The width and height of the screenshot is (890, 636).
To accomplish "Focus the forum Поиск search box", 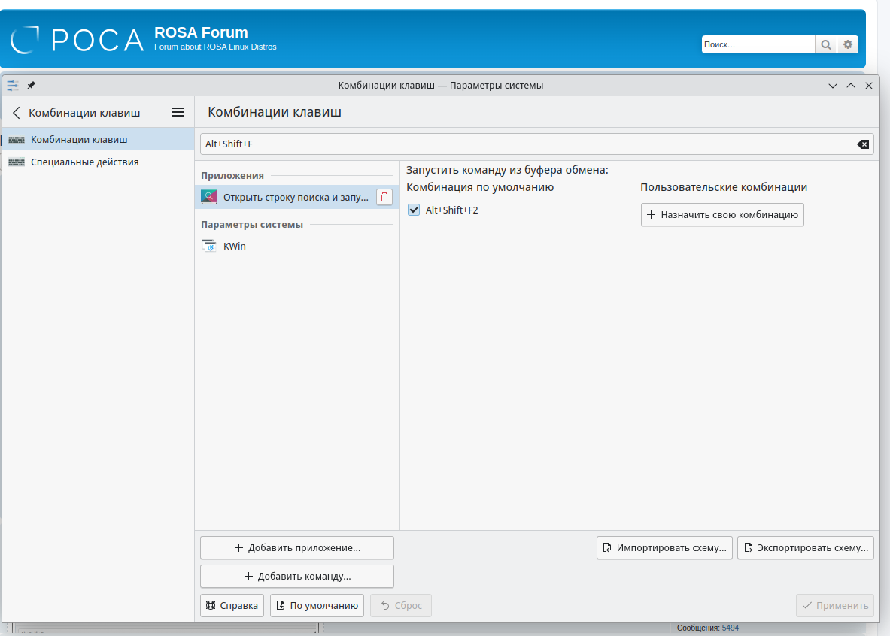I will 758,44.
